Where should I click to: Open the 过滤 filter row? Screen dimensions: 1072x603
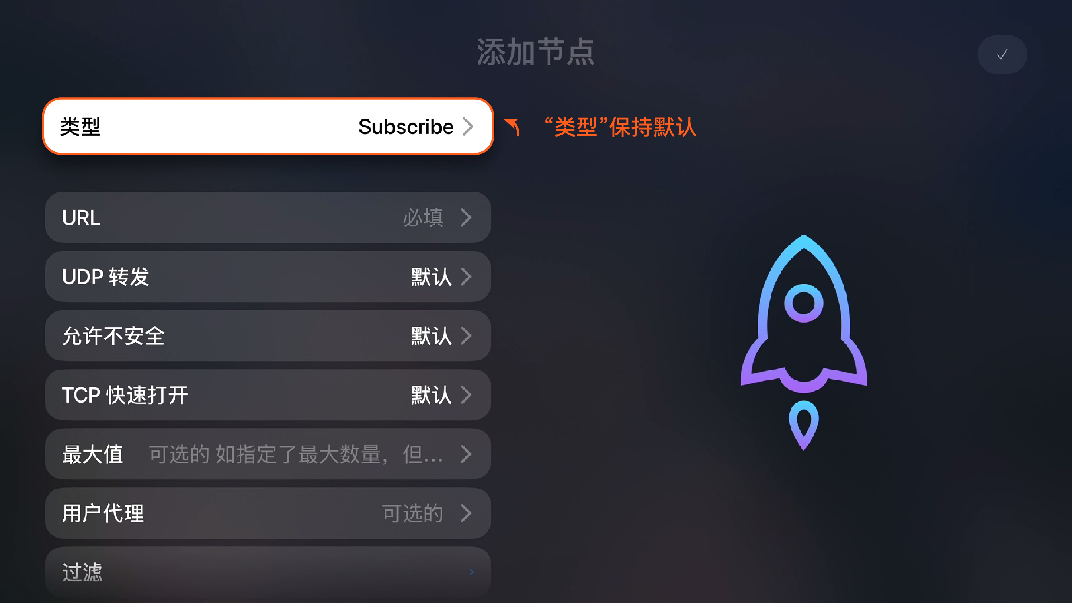tap(268, 572)
